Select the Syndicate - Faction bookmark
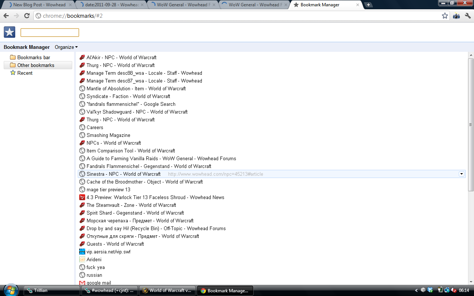474x296 pixels. click(272, 96)
